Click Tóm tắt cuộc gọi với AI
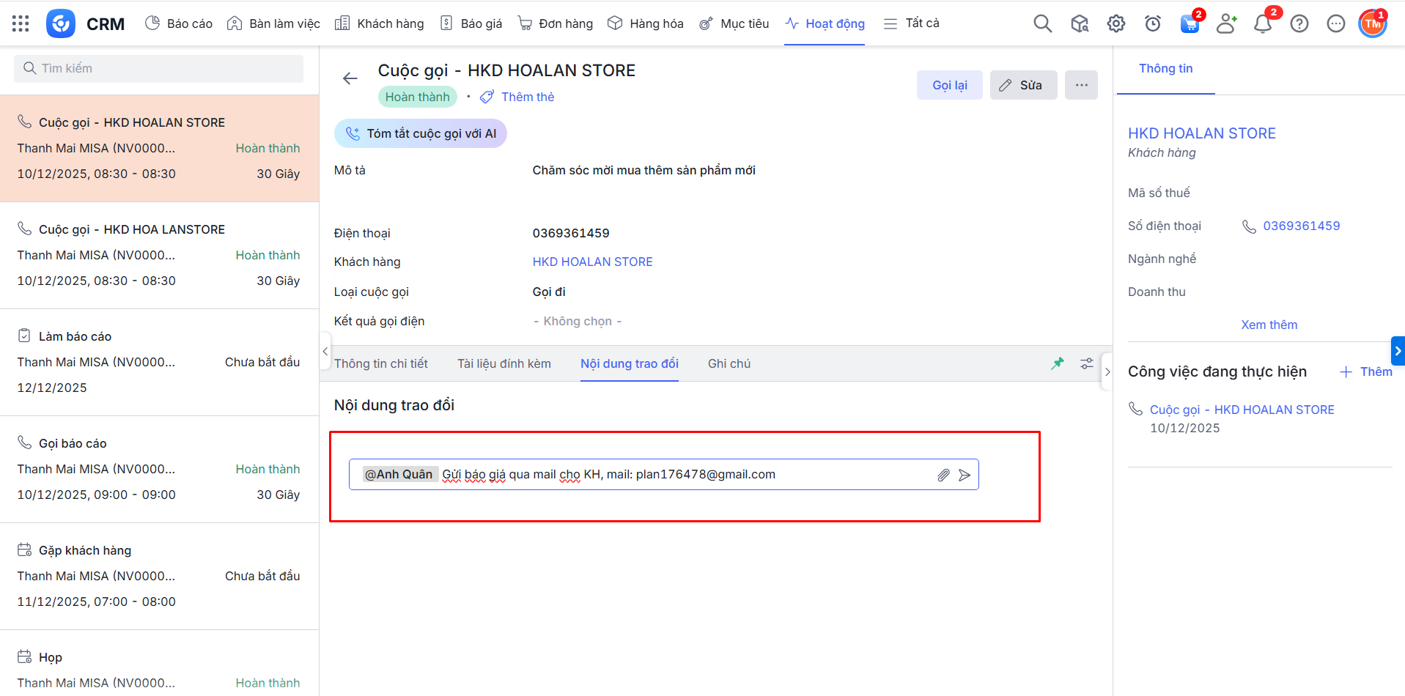 pos(421,133)
